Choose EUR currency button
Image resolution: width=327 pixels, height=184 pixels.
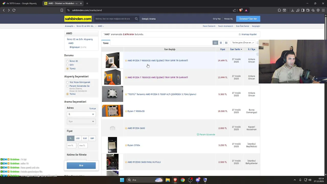(85, 138)
